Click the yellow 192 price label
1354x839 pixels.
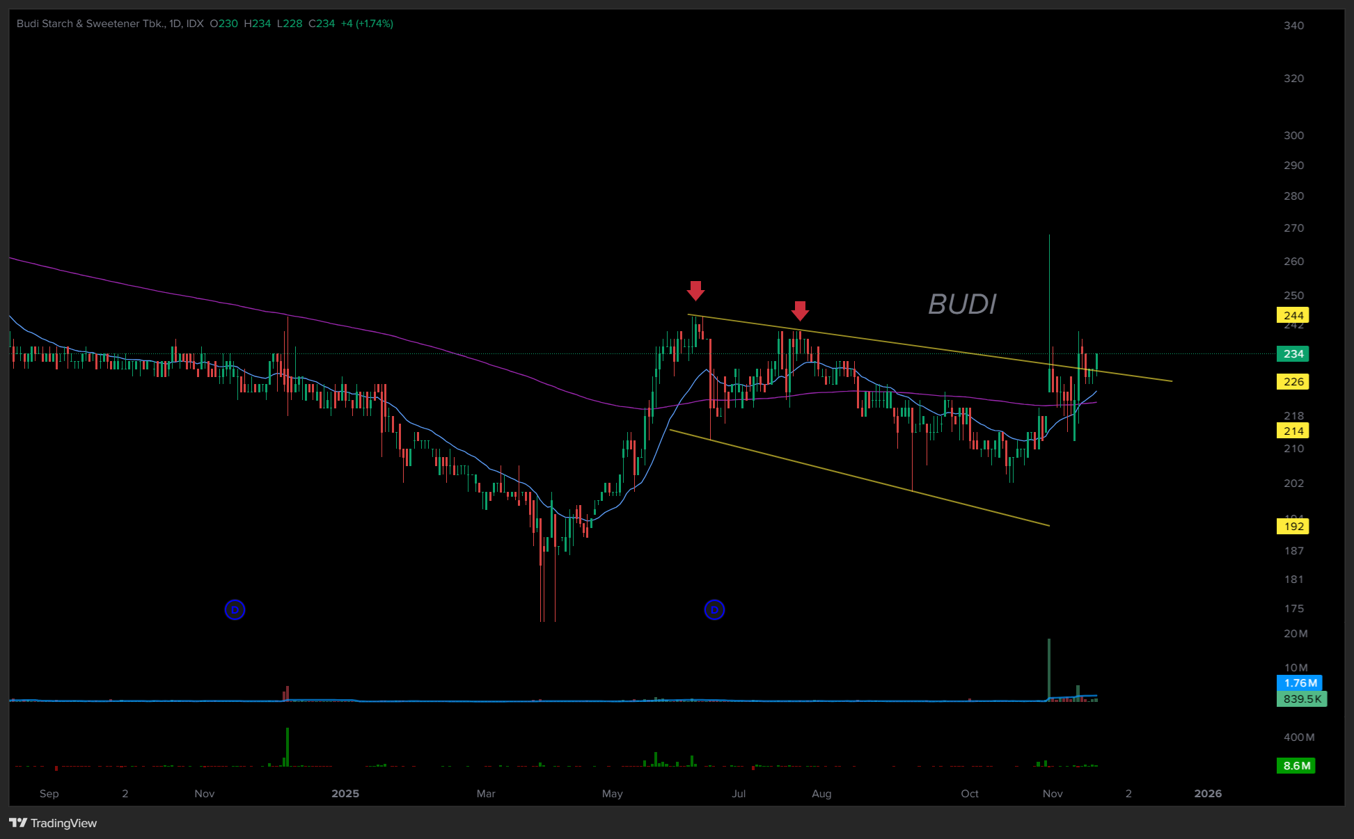(1293, 527)
